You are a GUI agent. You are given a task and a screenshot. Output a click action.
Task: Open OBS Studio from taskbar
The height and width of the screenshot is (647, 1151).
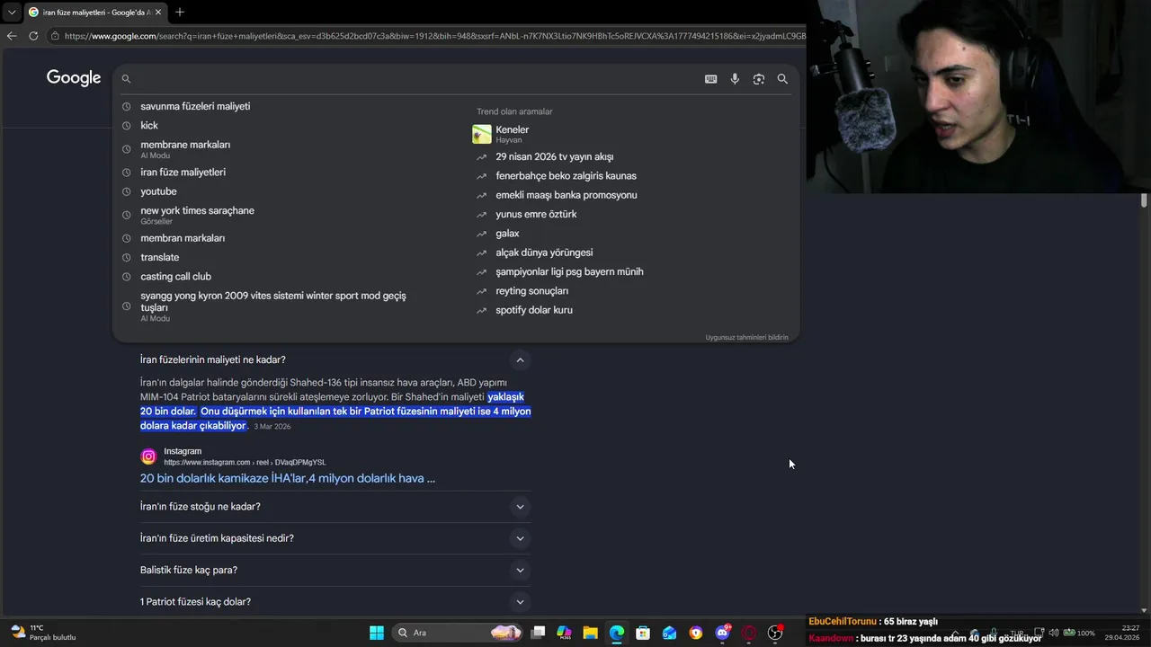tap(775, 633)
